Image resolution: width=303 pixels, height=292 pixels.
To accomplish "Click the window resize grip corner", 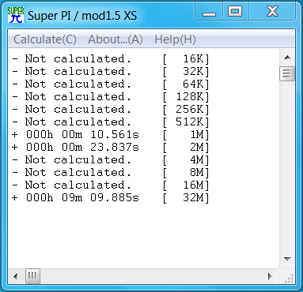I will point(288,277).
